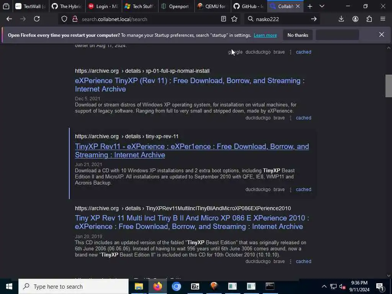Click No thanks in notification bar
Screen dimensions: 392x294
click(x=298, y=35)
